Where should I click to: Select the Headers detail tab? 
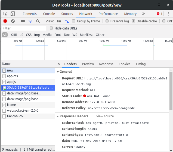click(70, 64)
